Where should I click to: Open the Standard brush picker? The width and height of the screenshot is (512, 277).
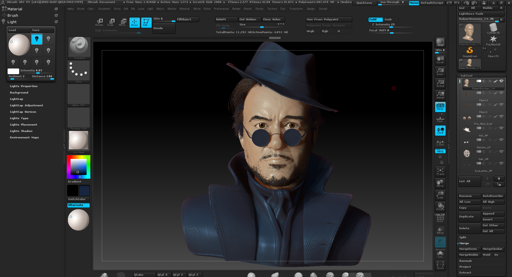click(79, 48)
